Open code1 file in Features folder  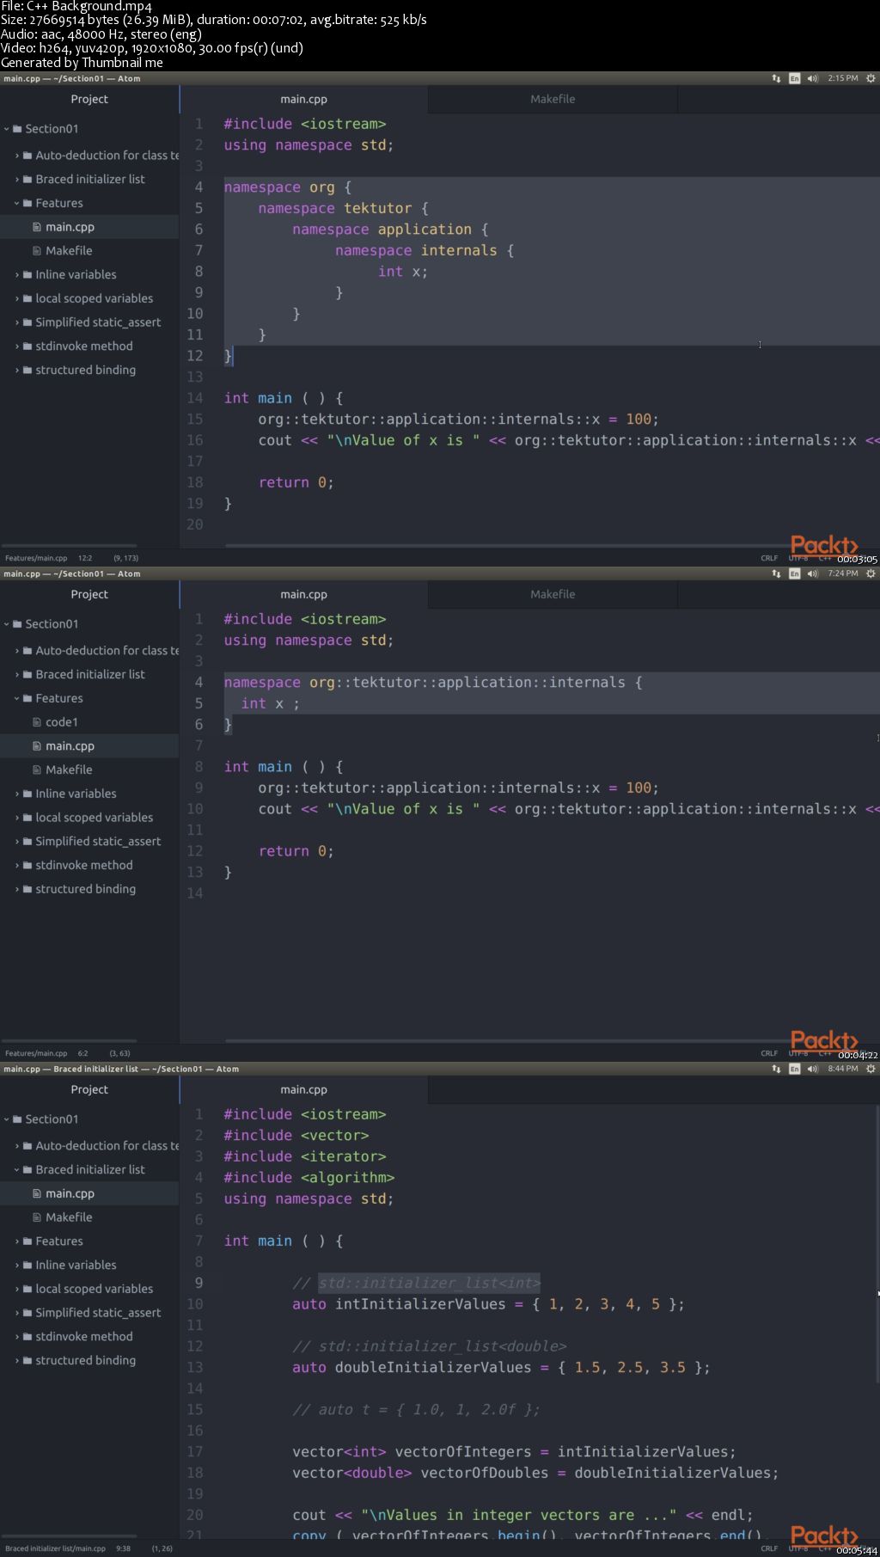[61, 722]
